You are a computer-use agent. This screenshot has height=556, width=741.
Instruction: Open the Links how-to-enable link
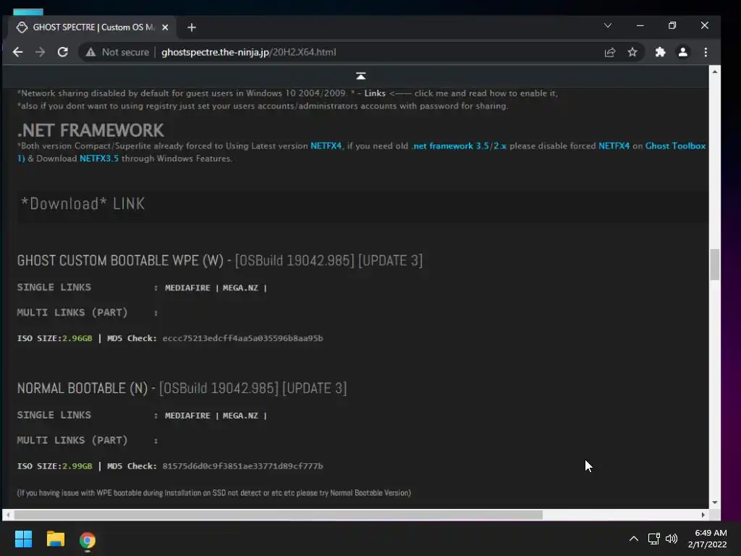[x=375, y=93]
